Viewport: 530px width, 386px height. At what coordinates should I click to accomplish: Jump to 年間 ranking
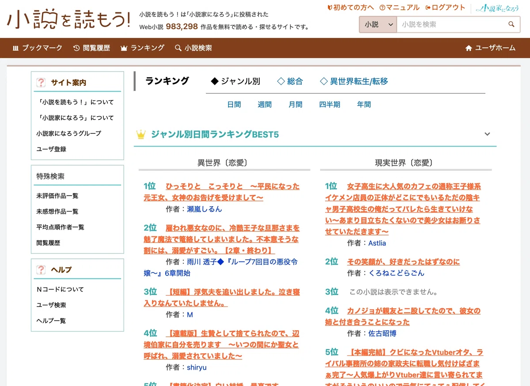364,105
